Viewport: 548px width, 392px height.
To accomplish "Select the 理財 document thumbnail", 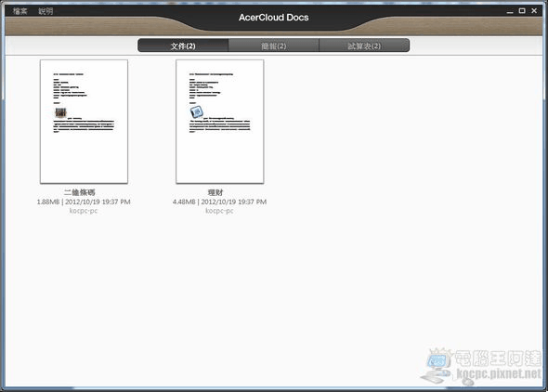I will (220, 122).
